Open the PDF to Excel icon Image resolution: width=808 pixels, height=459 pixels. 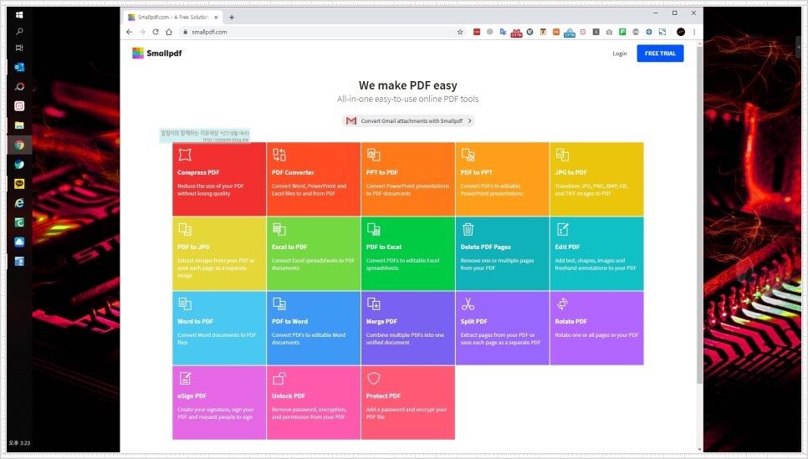click(x=374, y=229)
